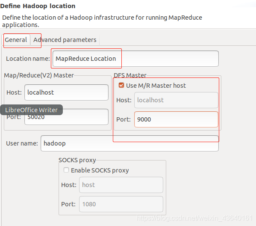Click the Map/Reduce Master Port field showing 50020
The width and height of the screenshot is (256, 226).
66,117
